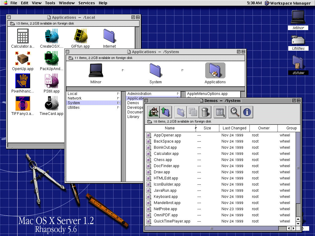Click the up-folder icon in Demos toolbar
This screenshot has height=236, width=315.
(166, 112)
